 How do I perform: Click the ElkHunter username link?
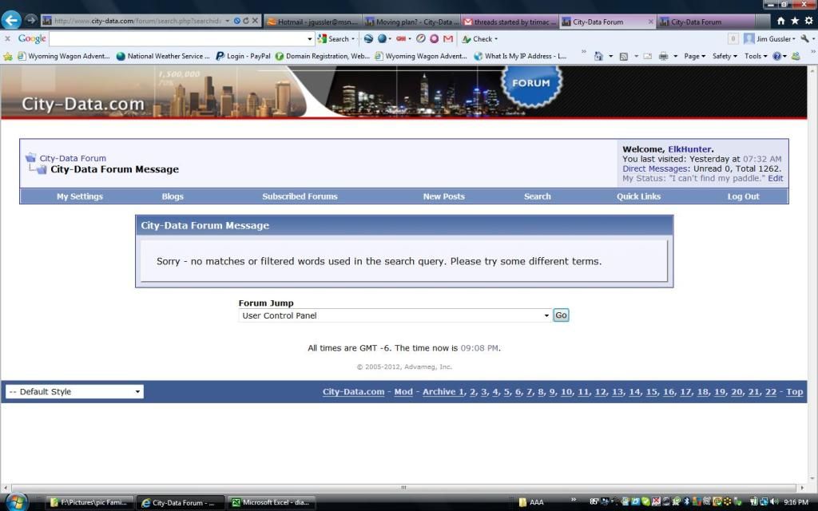(689, 149)
